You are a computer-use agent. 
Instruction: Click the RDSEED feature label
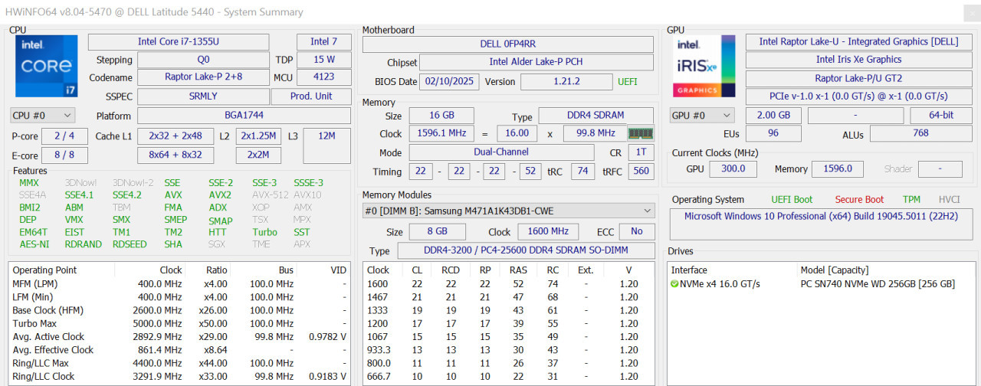(x=130, y=244)
